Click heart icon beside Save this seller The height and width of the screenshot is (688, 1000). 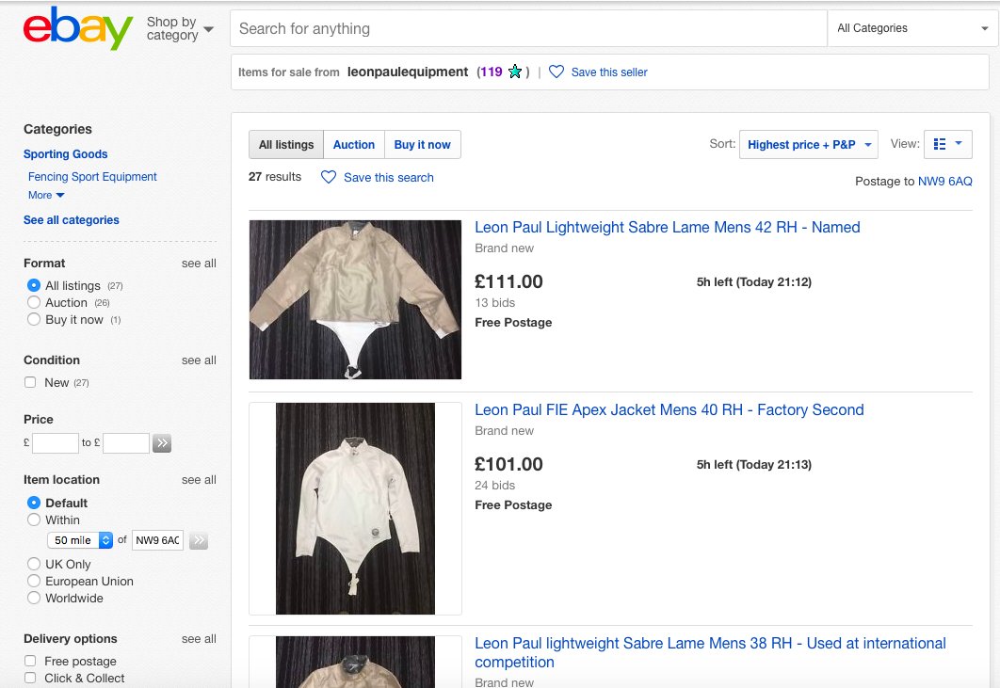[x=556, y=72]
